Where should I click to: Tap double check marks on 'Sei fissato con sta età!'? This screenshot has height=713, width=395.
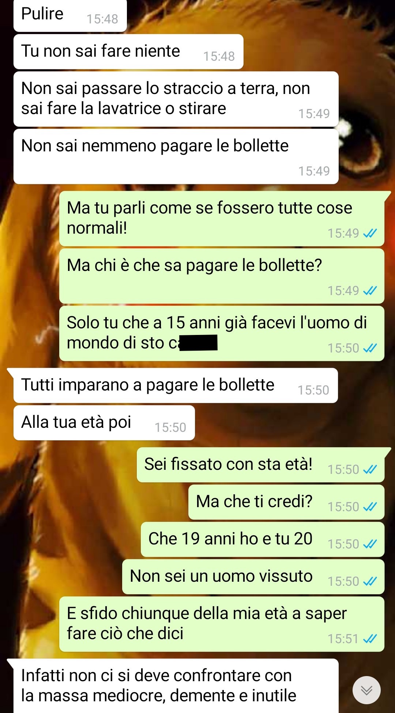(x=370, y=469)
